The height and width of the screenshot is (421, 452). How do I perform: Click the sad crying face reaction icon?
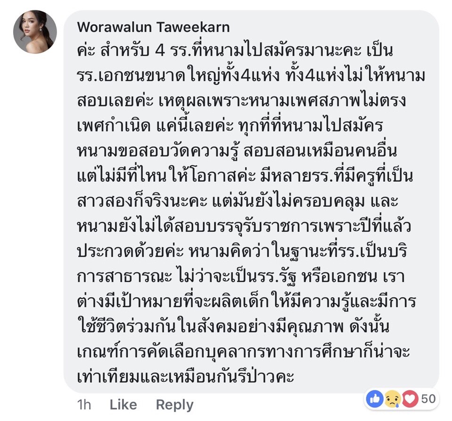coord(392,399)
